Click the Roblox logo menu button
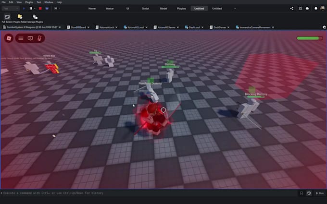327x204 pixels. pyautogui.click(x=9, y=38)
